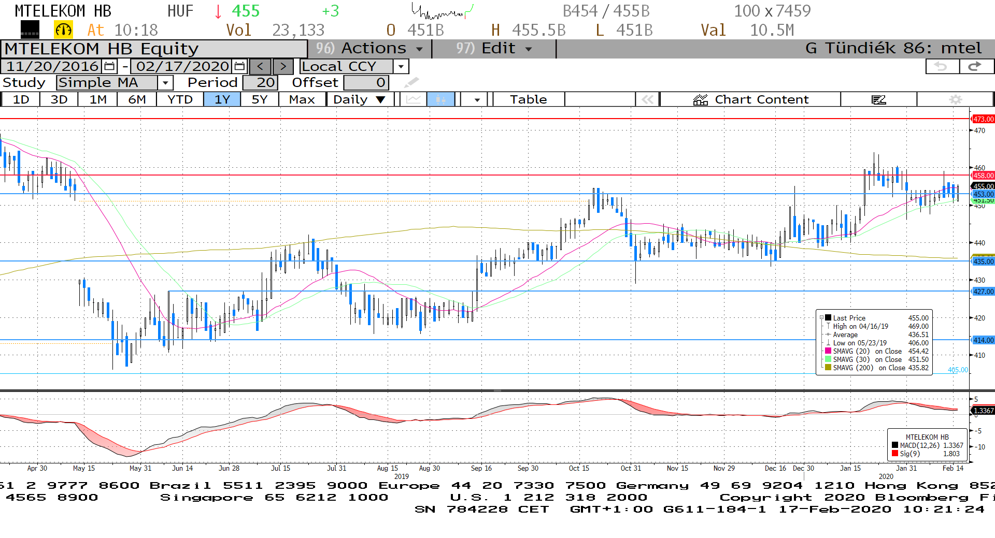The width and height of the screenshot is (995, 538).
Task: Collapse legend tree with minus box
Action: 821,318
